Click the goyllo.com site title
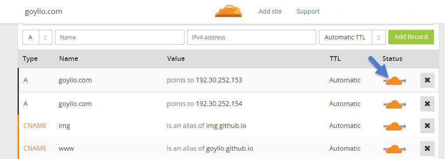The height and width of the screenshot is (159, 445). 43,11
